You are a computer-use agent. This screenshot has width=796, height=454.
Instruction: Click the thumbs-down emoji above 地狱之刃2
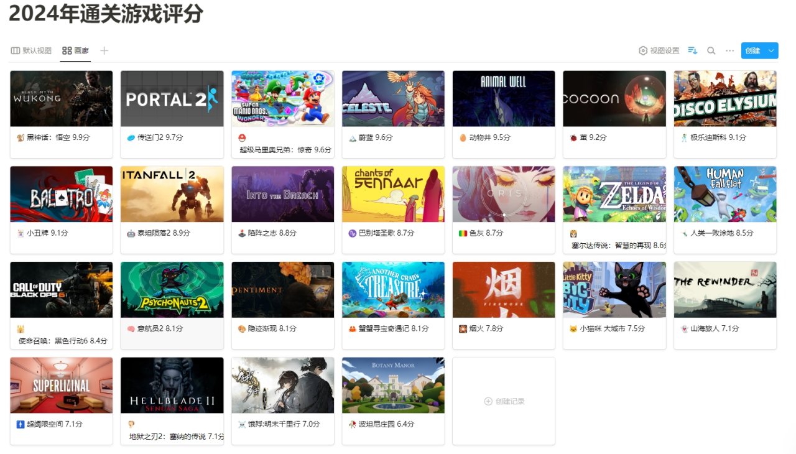click(x=131, y=424)
